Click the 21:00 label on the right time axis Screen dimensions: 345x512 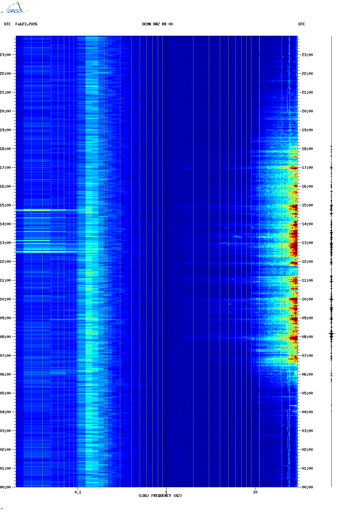[x=307, y=92]
